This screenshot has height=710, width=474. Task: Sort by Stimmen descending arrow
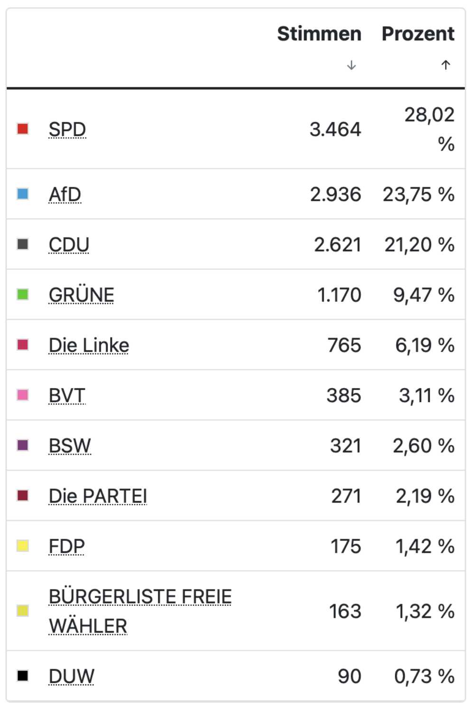click(351, 65)
